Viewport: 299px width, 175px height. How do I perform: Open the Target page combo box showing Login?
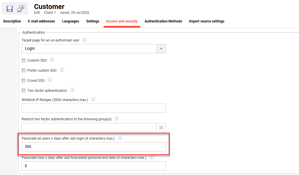click(x=94, y=49)
